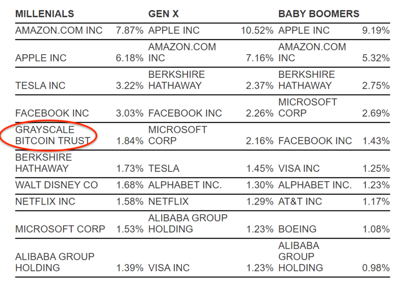
Task: Click the 10.52% Apple percentage in Gen X
Action: tap(257, 30)
